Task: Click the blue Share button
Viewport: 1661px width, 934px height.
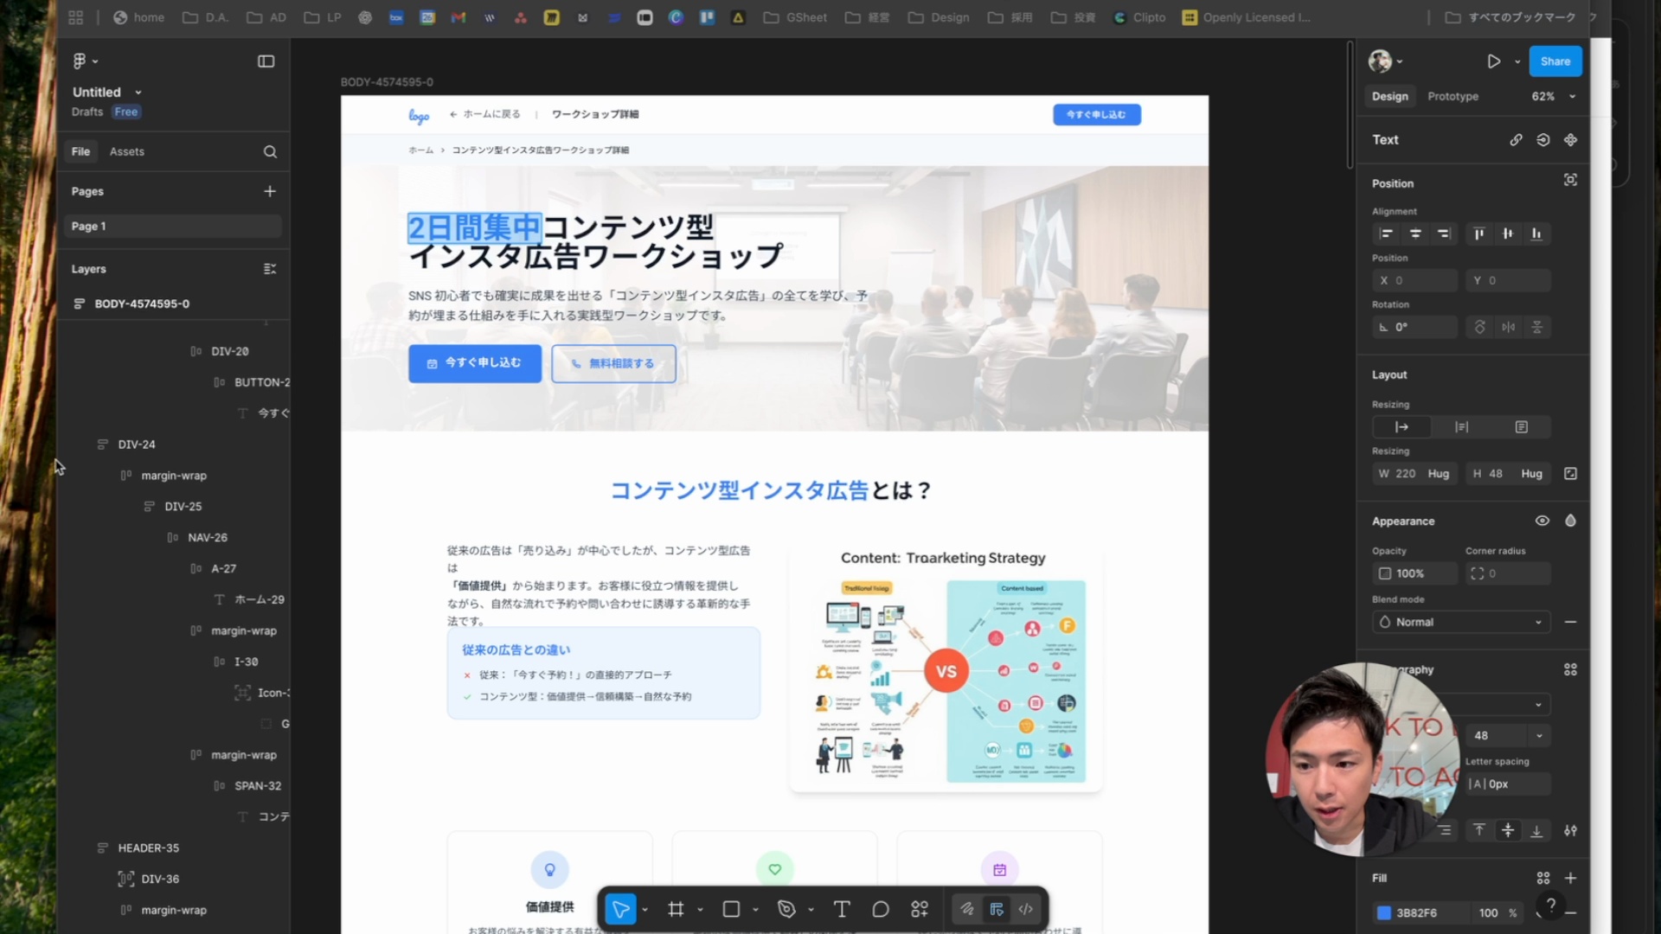Action: [x=1555, y=61]
